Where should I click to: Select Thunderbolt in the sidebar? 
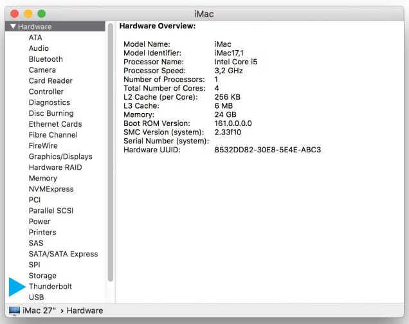(50, 286)
